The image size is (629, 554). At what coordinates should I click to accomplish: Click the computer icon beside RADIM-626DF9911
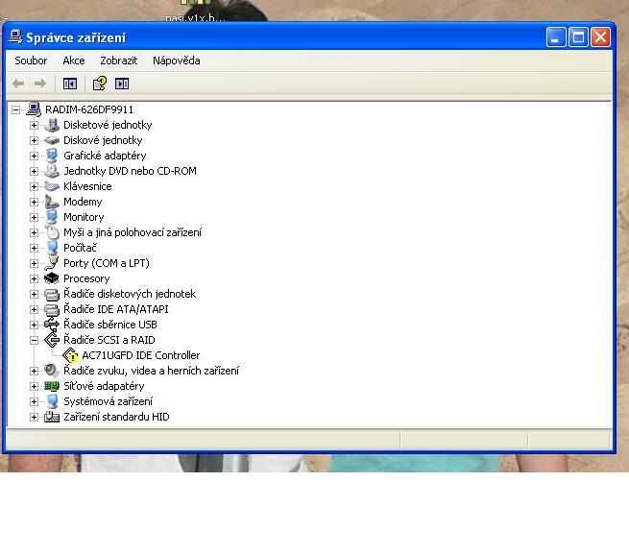pos(34,109)
